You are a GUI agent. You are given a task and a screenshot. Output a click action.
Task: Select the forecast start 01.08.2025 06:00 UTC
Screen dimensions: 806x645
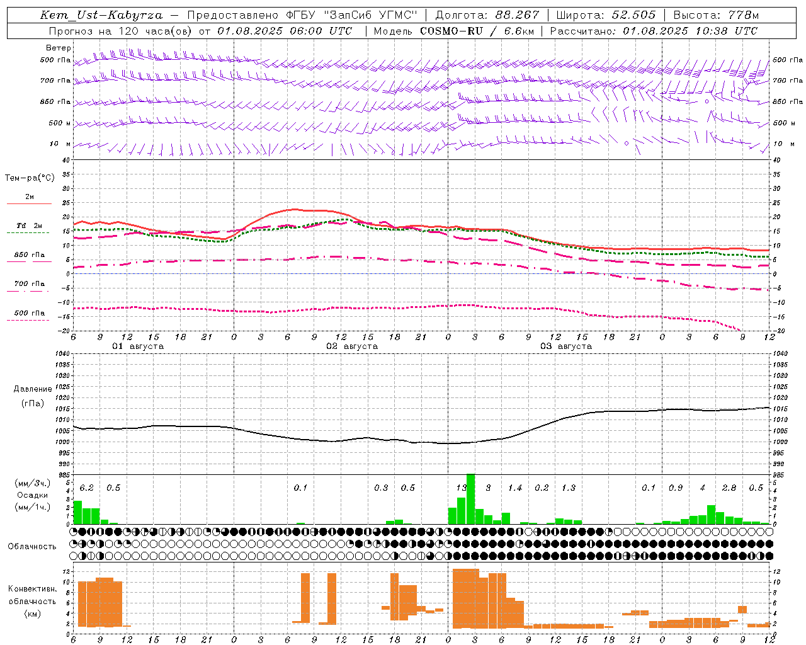click(285, 31)
